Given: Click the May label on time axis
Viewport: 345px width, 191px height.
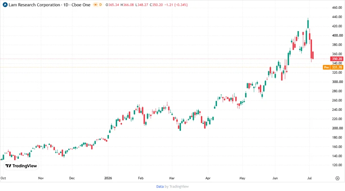Looking at the screenshot, I should coord(242,178).
